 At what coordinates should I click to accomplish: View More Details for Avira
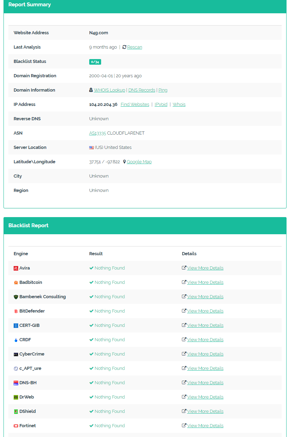click(x=205, y=268)
